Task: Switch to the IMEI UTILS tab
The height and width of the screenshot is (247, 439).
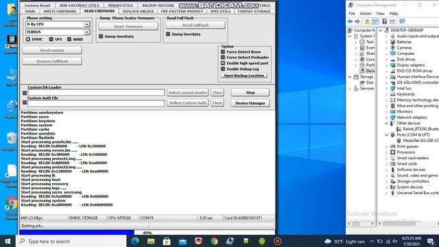Action: pos(220,11)
